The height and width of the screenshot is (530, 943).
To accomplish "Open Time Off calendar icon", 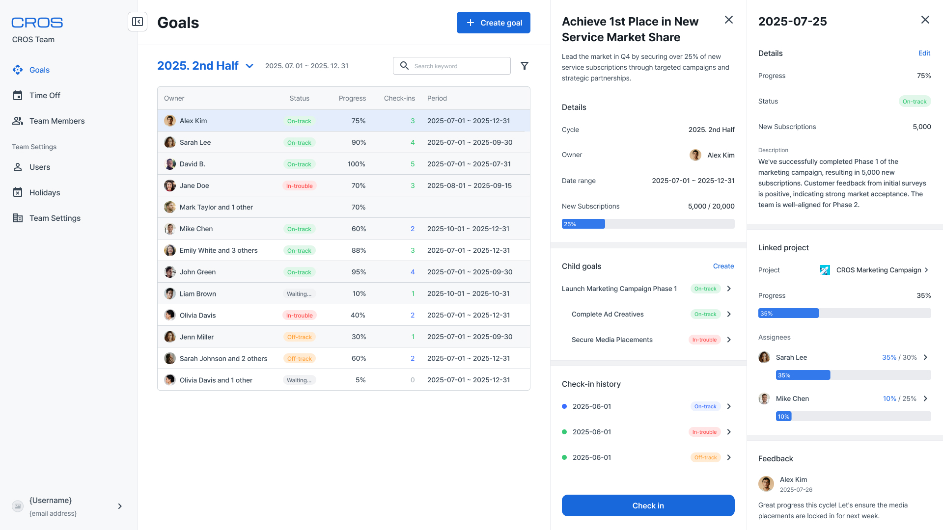I will pos(18,95).
